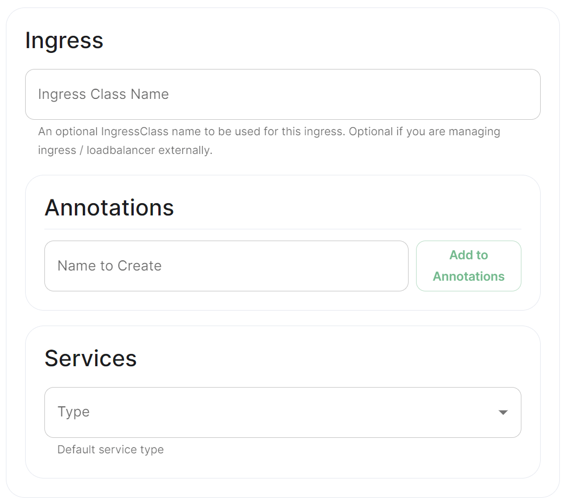Click the divider line under Annotations
Screen dimensions: 569x502
(283, 229)
